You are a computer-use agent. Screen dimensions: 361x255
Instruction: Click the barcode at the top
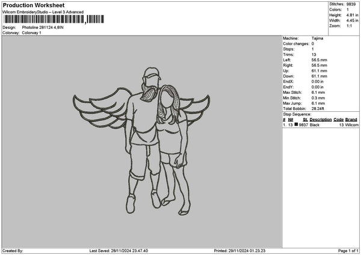click(54, 19)
